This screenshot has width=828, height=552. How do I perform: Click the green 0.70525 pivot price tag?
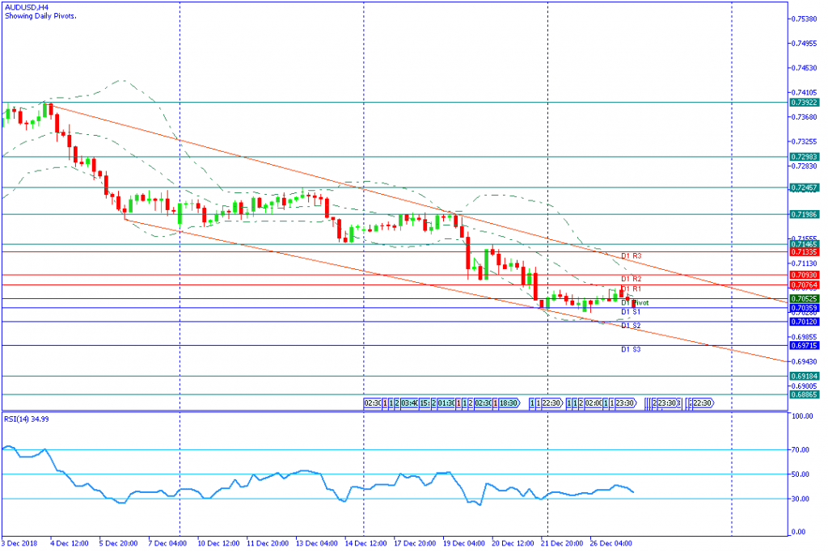805,299
